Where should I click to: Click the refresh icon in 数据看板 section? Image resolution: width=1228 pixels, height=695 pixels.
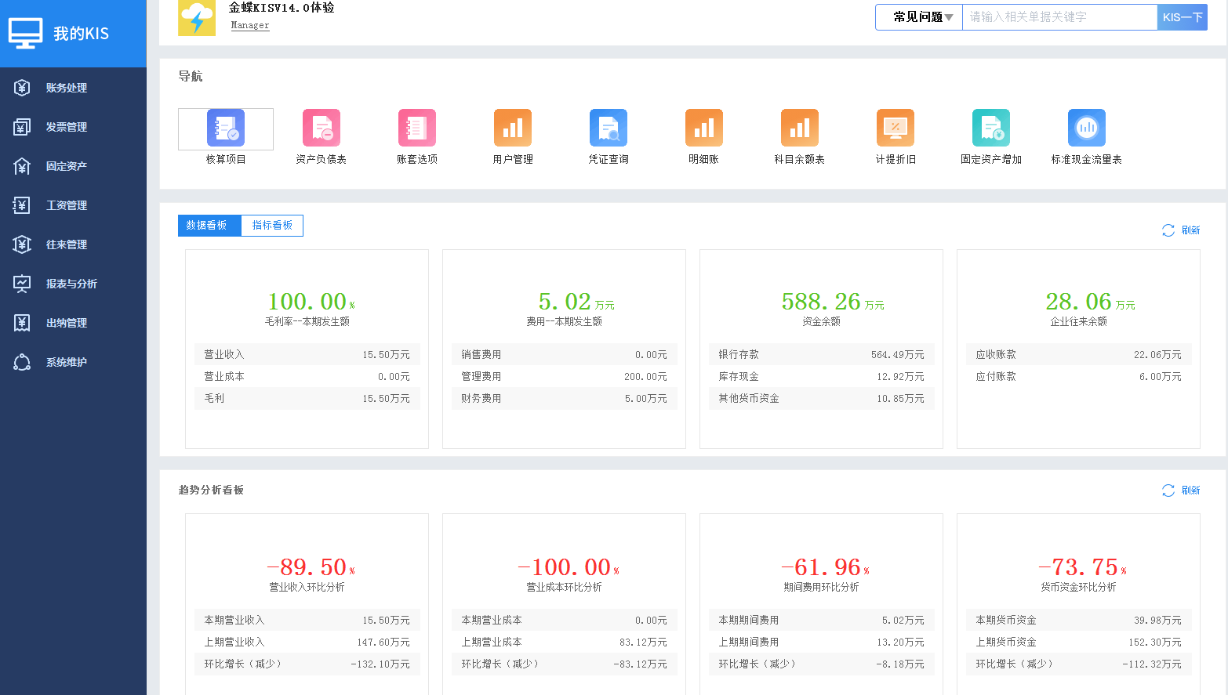(x=1168, y=230)
